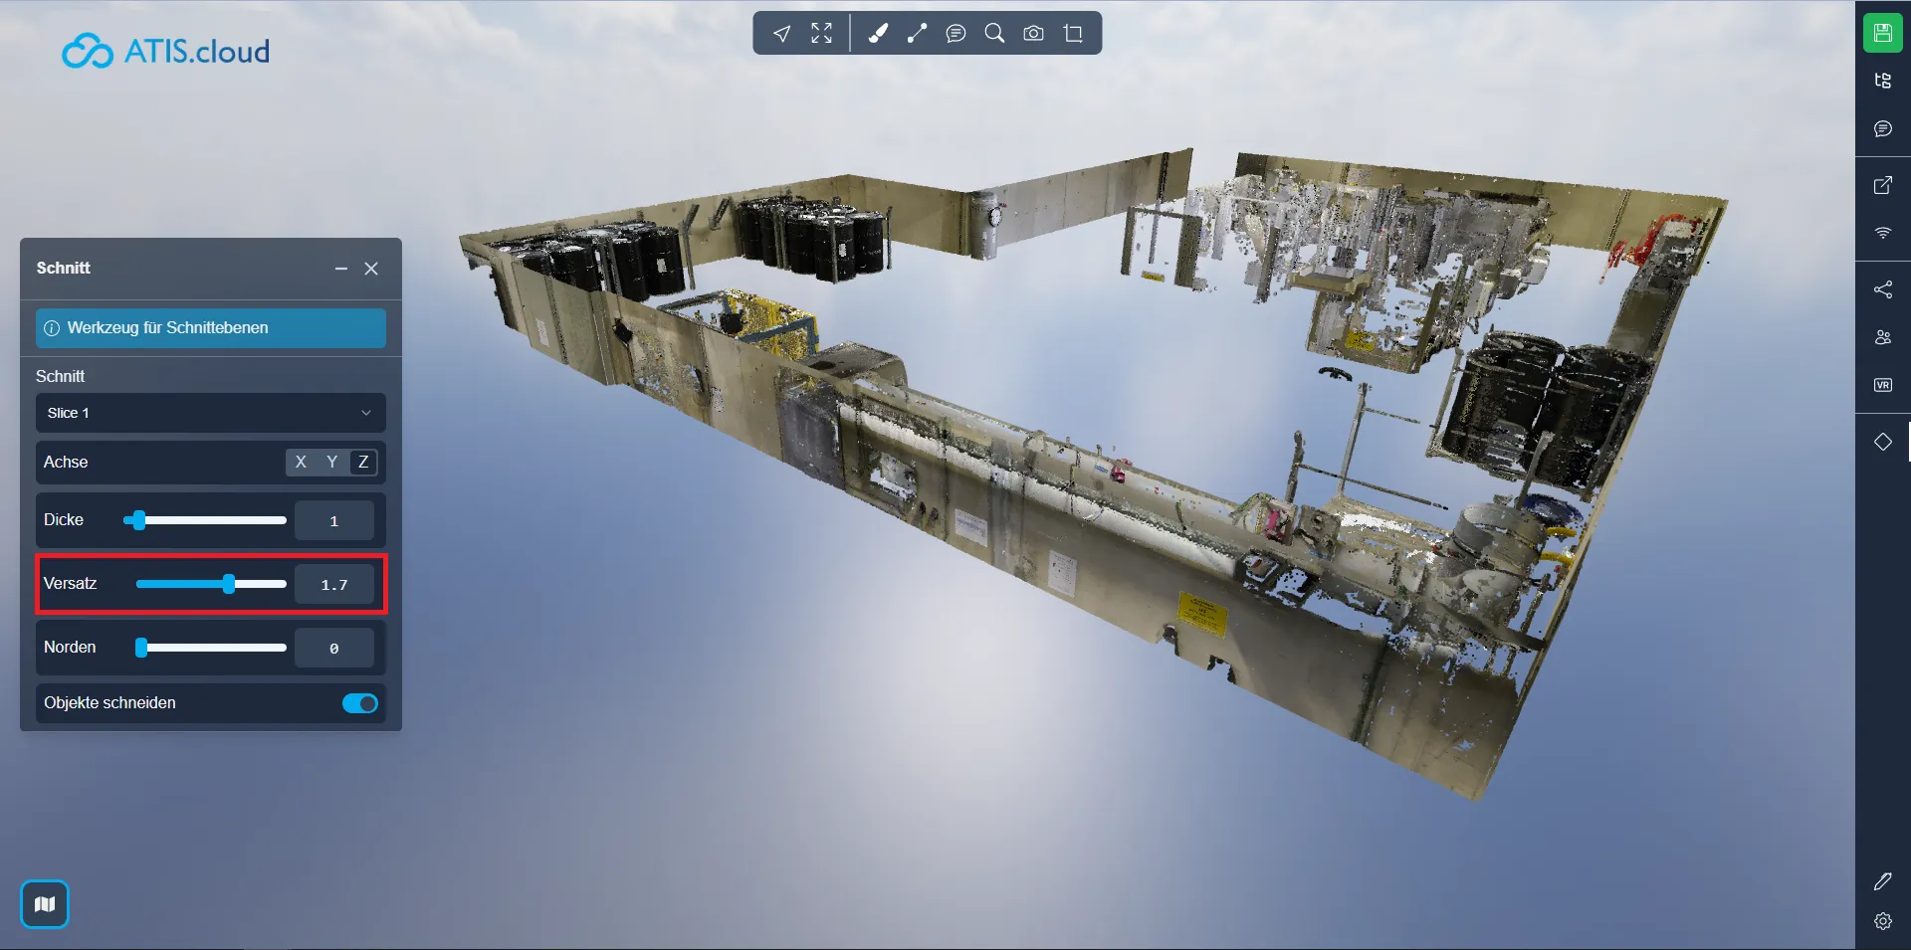Open the Slice 1 dropdown

(x=210, y=413)
